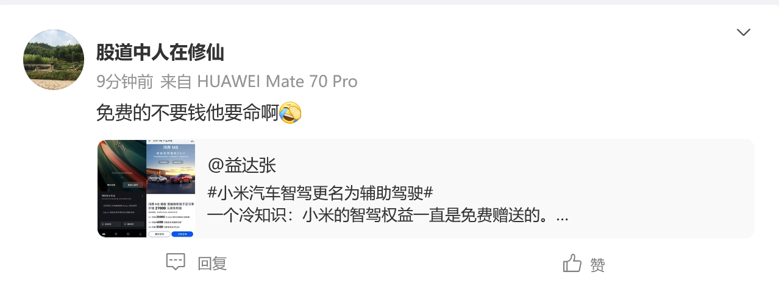Click the 赞 like label
Viewport: 779px width, 283px height.
598,265
